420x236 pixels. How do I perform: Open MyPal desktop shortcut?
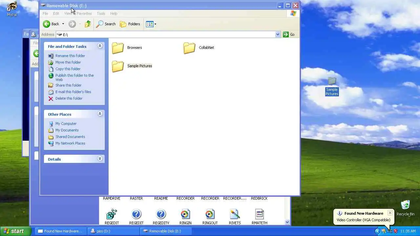12,7
